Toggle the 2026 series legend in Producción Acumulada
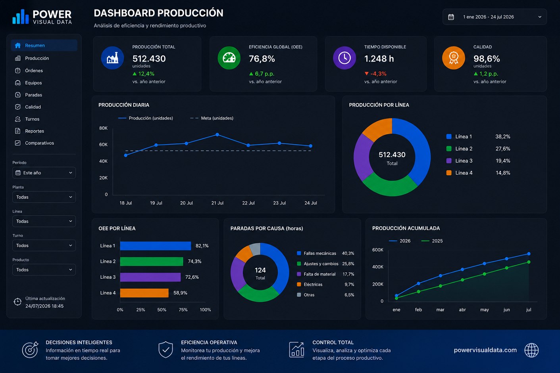Viewport: 560px width, 373px height. click(x=400, y=241)
